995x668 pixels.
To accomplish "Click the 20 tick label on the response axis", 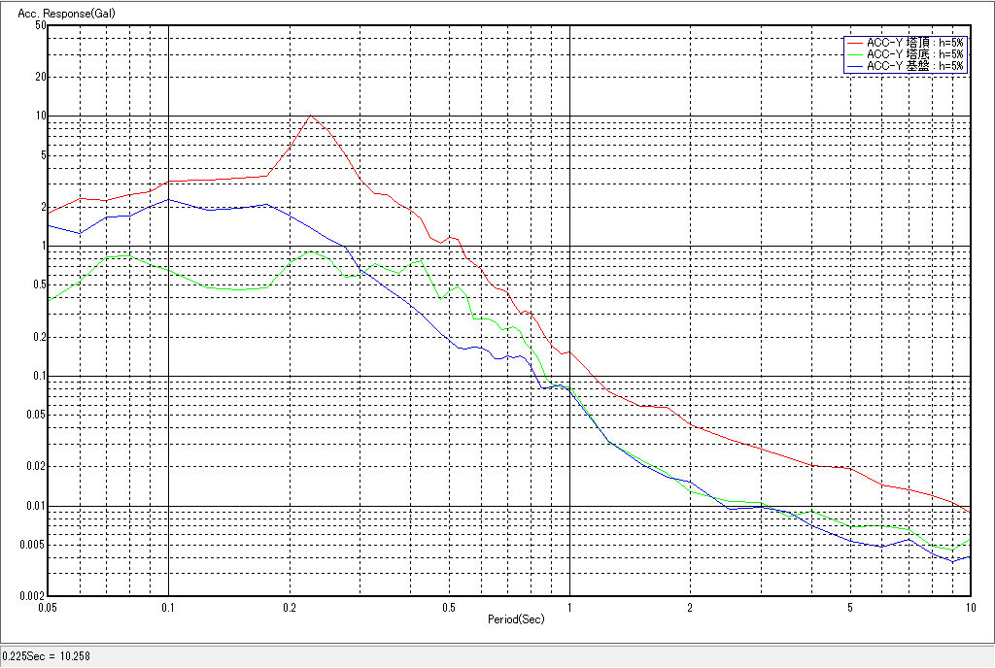I will click(40, 77).
